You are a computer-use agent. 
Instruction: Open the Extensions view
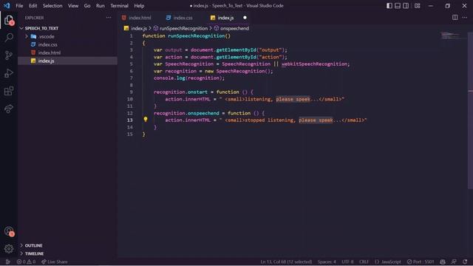9,91
